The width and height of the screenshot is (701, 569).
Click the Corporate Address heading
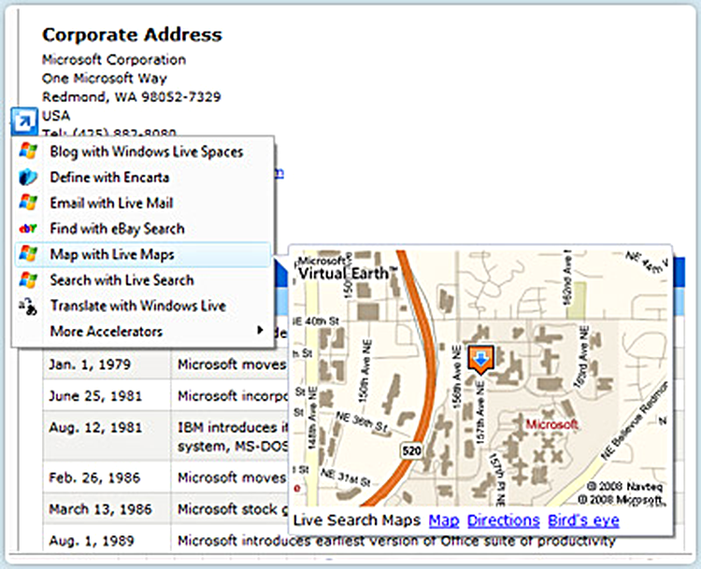click(x=132, y=35)
